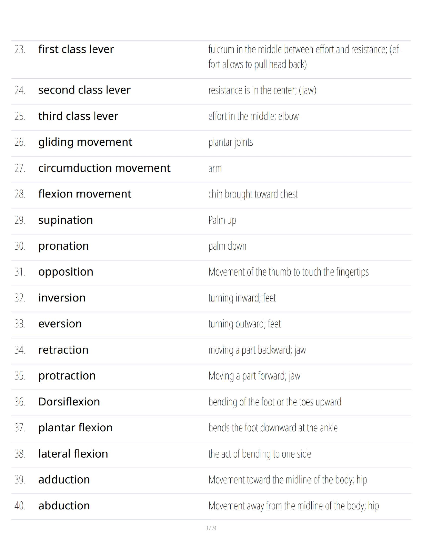Click the term "adduction"

pyautogui.click(x=64, y=480)
